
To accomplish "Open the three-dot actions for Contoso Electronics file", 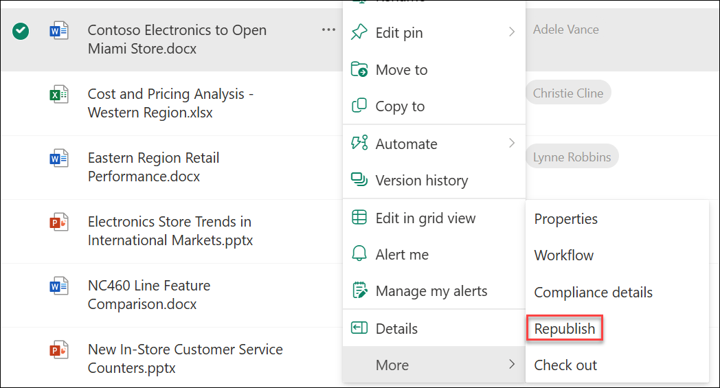I will click(328, 30).
